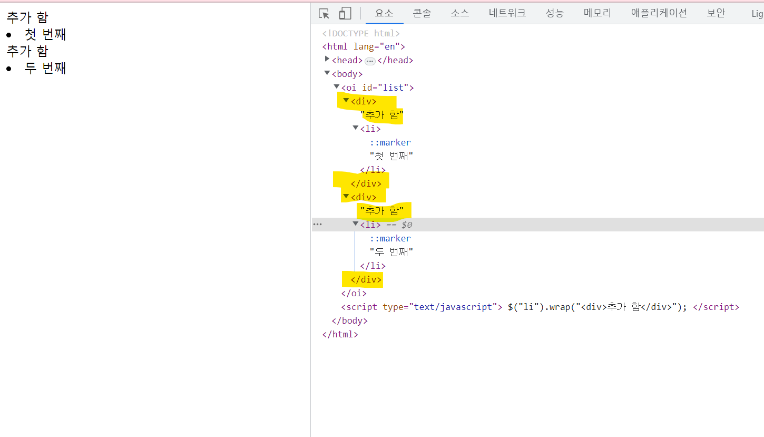
Task: Click the ellipsis badge inside head tag
Action: (x=370, y=61)
